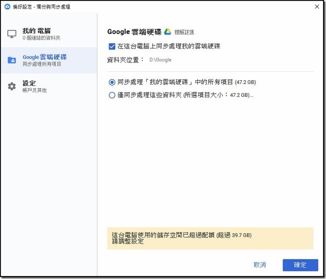Click the gear icon for 設定
The image size is (326, 279).
coord(12,86)
